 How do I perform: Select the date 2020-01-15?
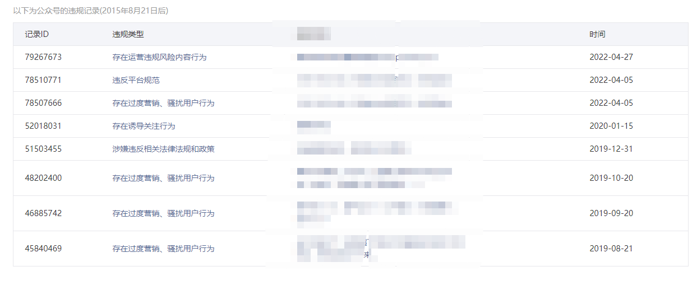[611, 126]
